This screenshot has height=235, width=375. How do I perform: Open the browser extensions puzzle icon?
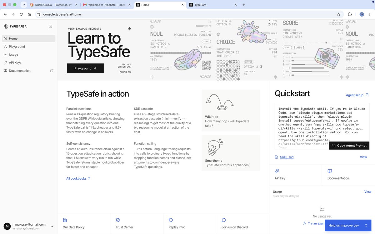pyautogui.click(x=350, y=14)
